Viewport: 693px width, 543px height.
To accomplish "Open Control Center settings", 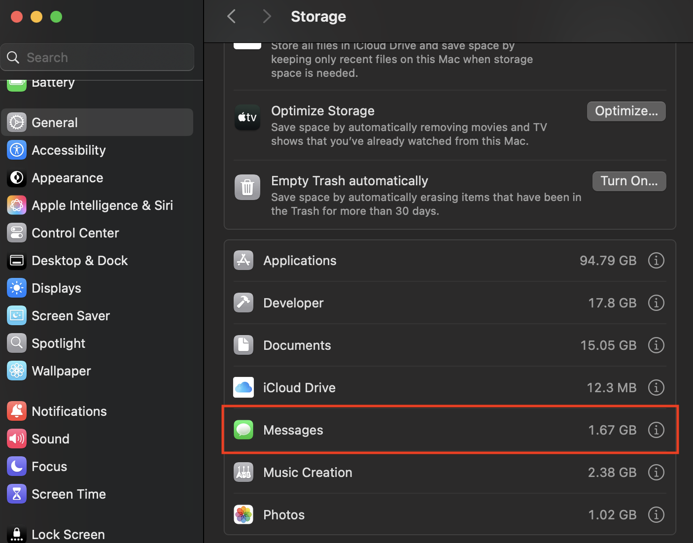I will [x=75, y=233].
